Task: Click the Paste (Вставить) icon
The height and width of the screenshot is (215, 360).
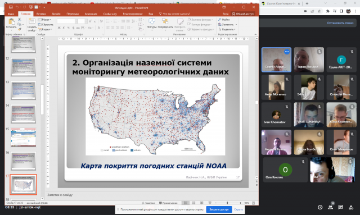Action: (x=11, y=22)
